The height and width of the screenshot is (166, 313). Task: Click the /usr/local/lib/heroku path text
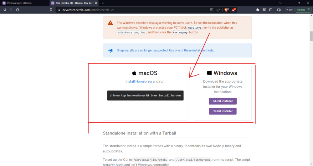150,160
